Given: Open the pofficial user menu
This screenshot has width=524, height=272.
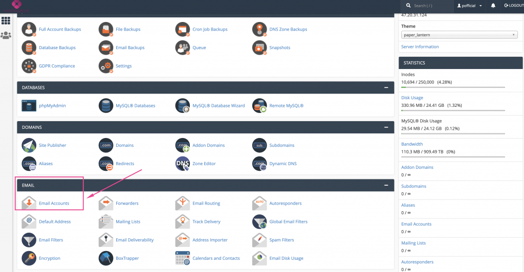Looking at the screenshot, I should click(470, 6).
